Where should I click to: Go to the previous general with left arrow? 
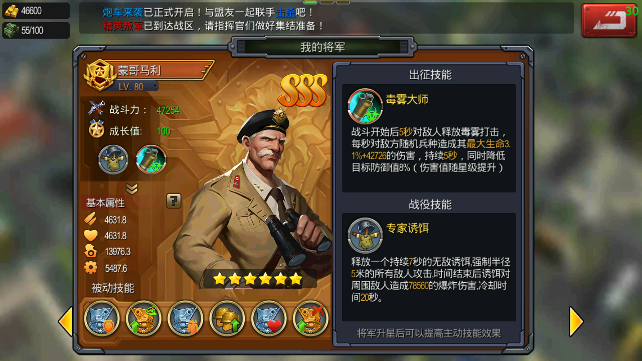tap(66, 321)
